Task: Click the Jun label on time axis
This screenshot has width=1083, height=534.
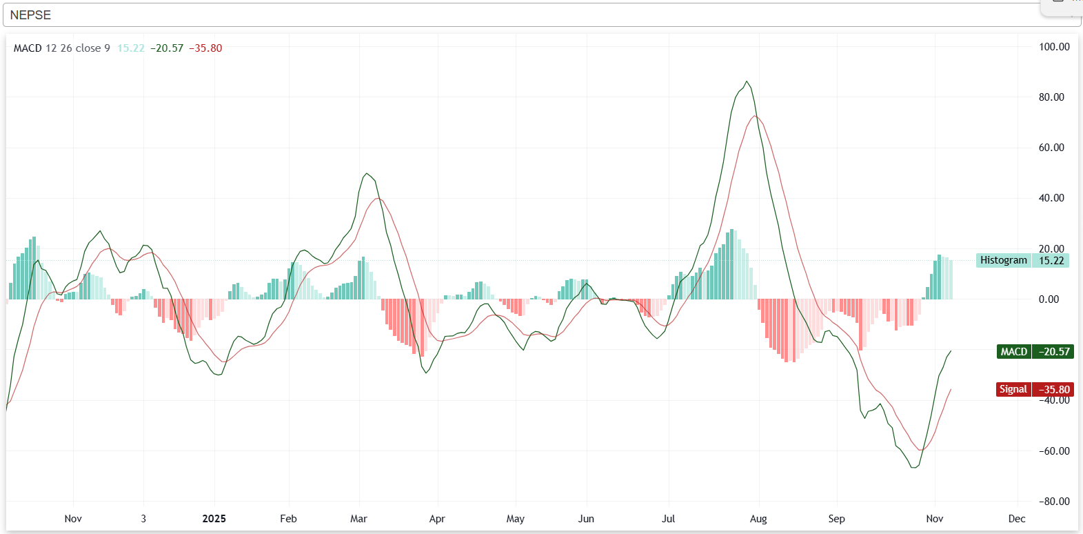Action: (586, 519)
